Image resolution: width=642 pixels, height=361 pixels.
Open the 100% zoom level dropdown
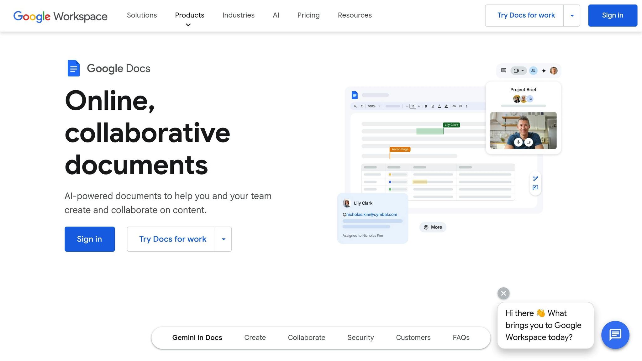(x=375, y=106)
